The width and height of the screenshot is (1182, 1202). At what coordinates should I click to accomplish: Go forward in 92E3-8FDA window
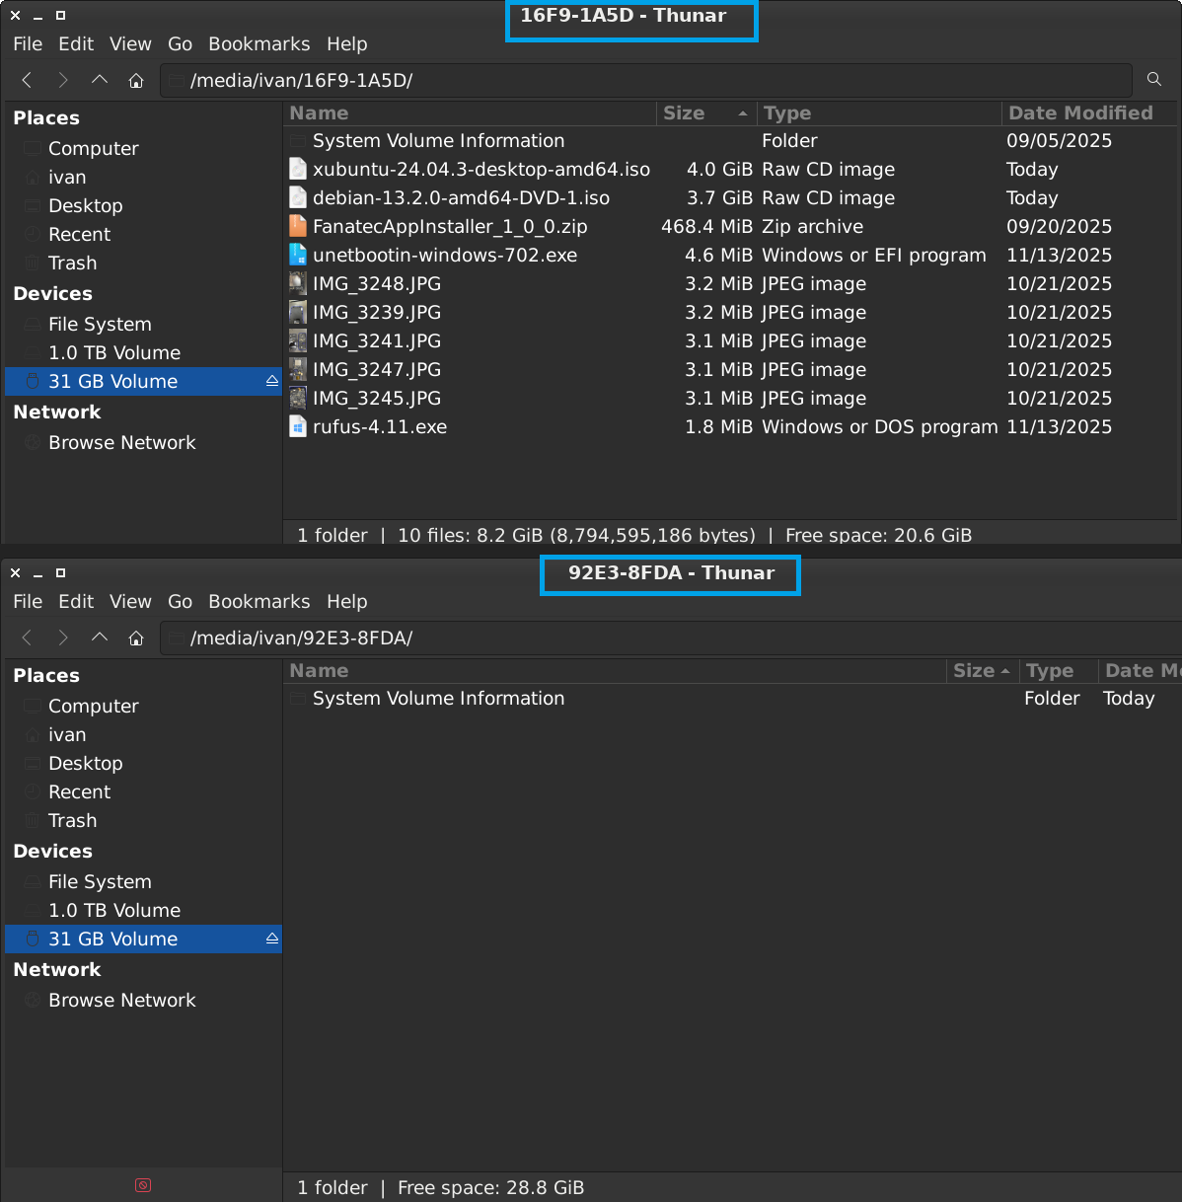[63, 638]
